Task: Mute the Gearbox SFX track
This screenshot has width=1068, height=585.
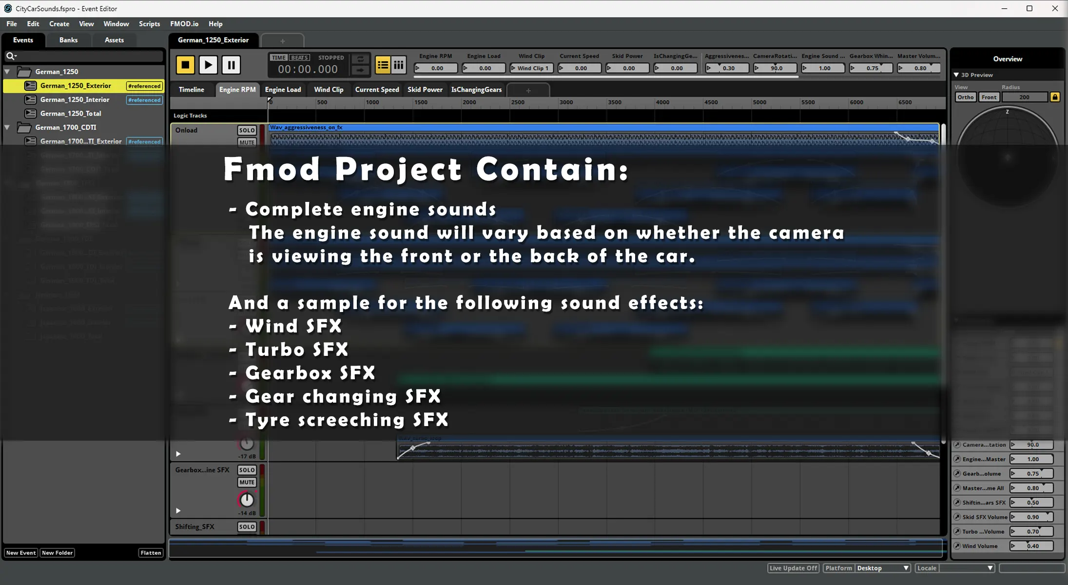Action: point(247,482)
